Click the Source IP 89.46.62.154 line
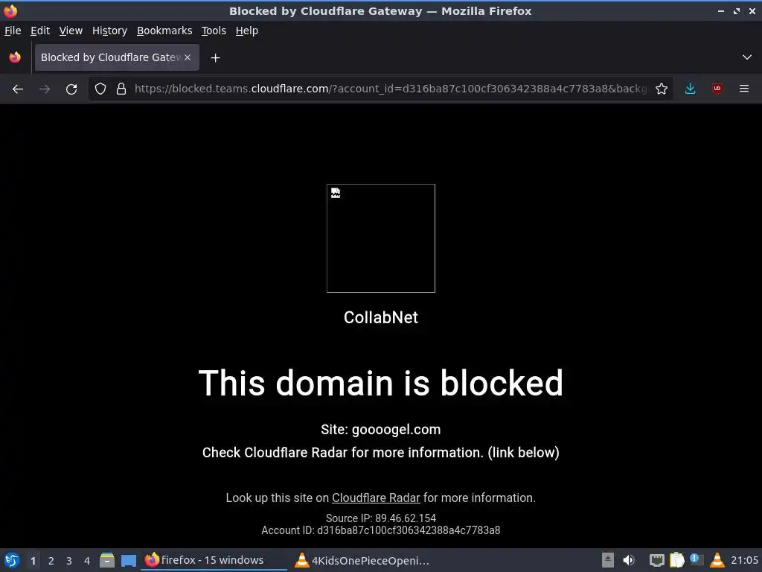Image resolution: width=762 pixels, height=572 pixels. tap(381, 518)
